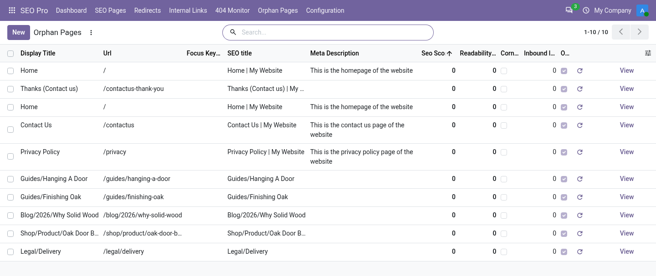Refresh the Thanks (Contact us) row
Image resolution: width=656 pixels, height=276 pixels.
click(x=580, y=89)
